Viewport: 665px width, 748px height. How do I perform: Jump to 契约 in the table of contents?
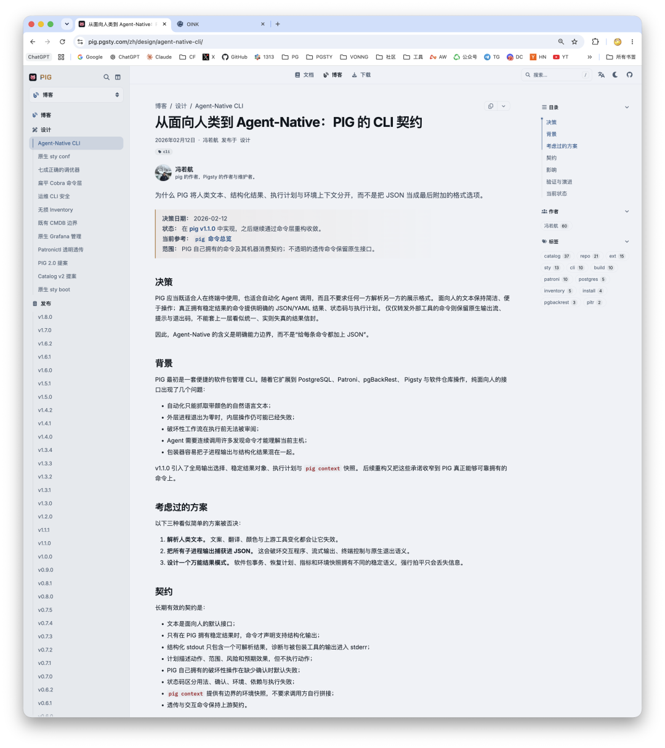551,158
